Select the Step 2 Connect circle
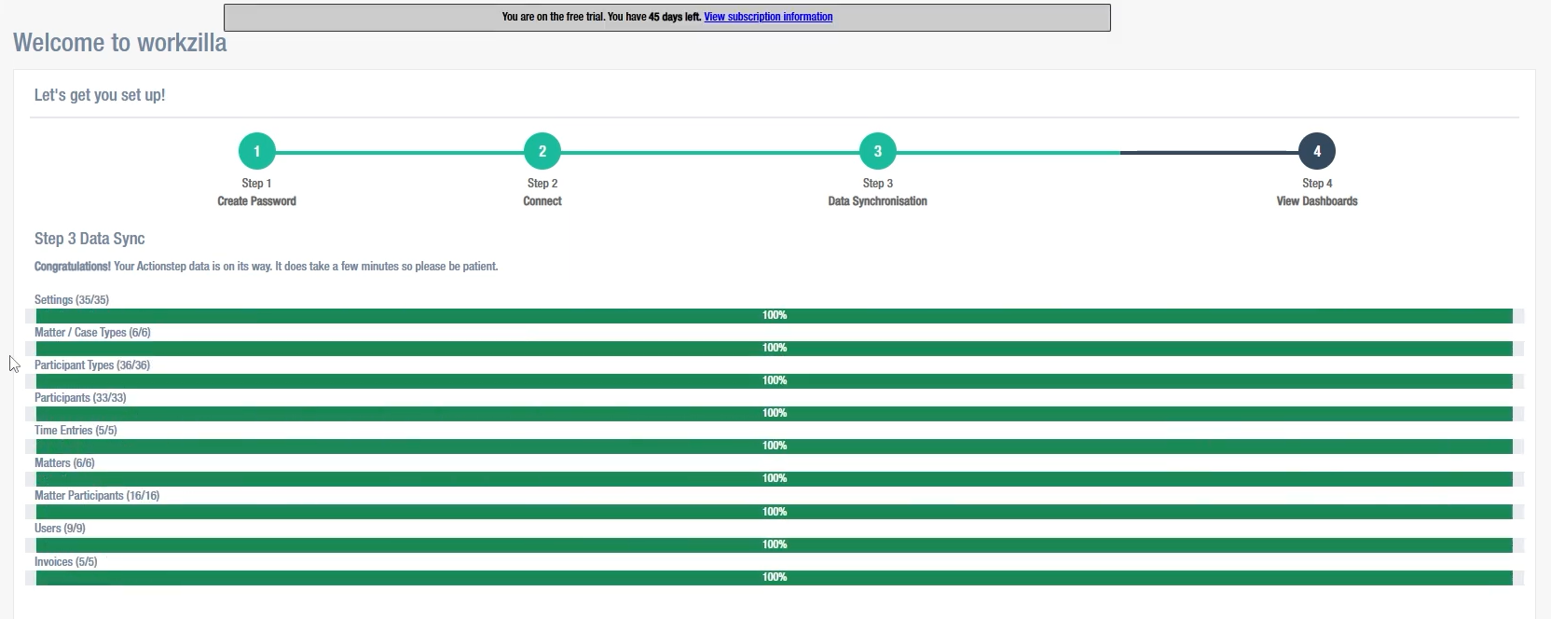 point(542,151)
